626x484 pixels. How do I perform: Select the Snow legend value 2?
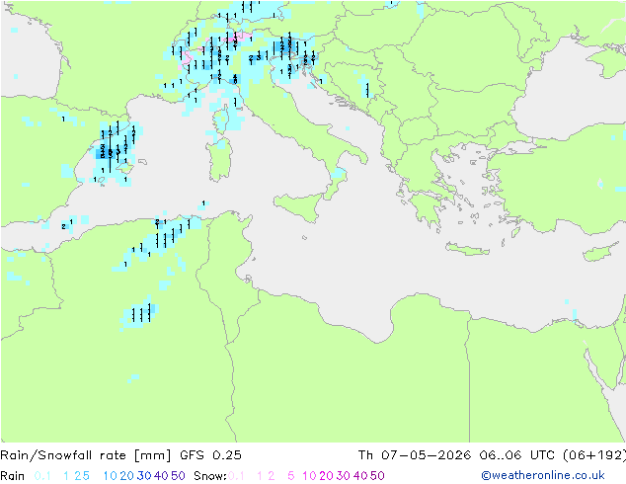click(x=272, y=476)
